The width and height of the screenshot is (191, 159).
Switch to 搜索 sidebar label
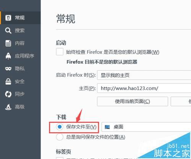click(x=19, y=31)
